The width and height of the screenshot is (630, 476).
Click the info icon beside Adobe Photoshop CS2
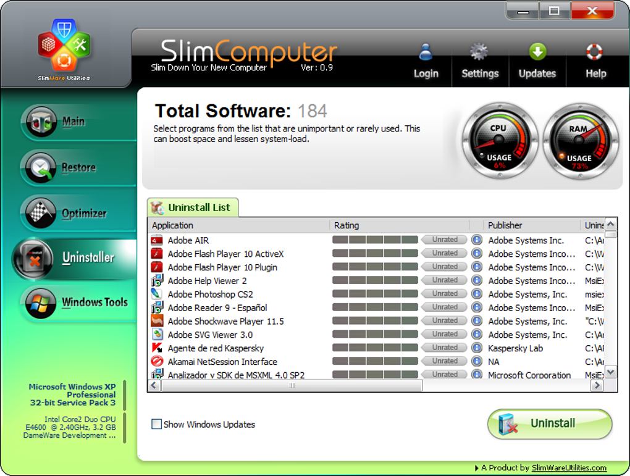(476, 294)
